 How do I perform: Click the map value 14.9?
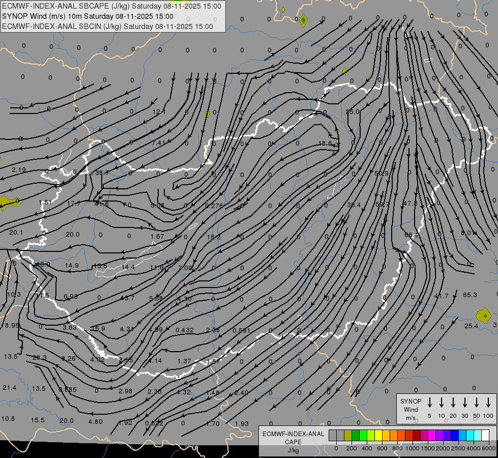pyautogui.click(x=72, y=266)
